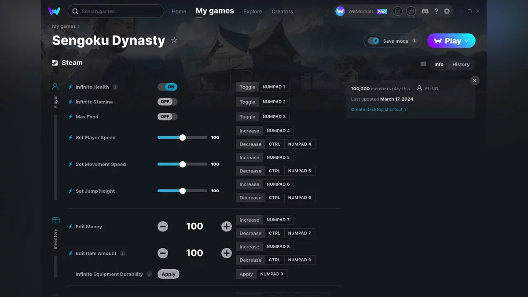Screen dimensions: 528x297
Task: Switch to the History tab
Action: (461, 64)
